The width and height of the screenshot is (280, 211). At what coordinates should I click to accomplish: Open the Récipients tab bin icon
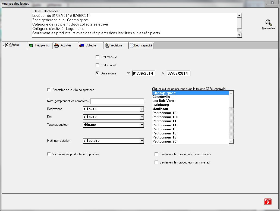coord(31,46)
